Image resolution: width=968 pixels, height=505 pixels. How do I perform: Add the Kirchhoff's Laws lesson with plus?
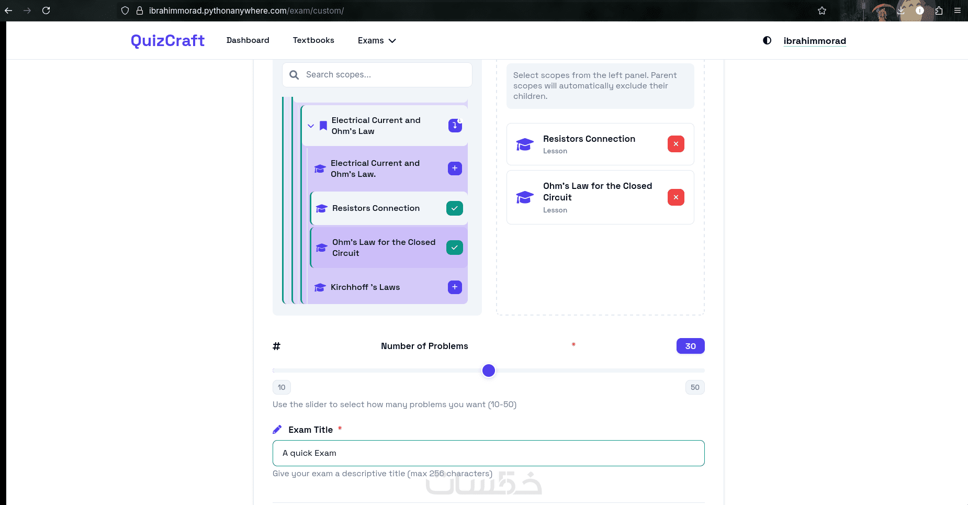click(x=455, y=287)
